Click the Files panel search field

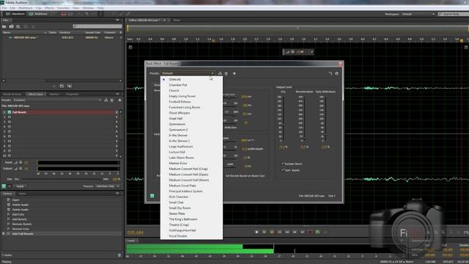point(97,26)
